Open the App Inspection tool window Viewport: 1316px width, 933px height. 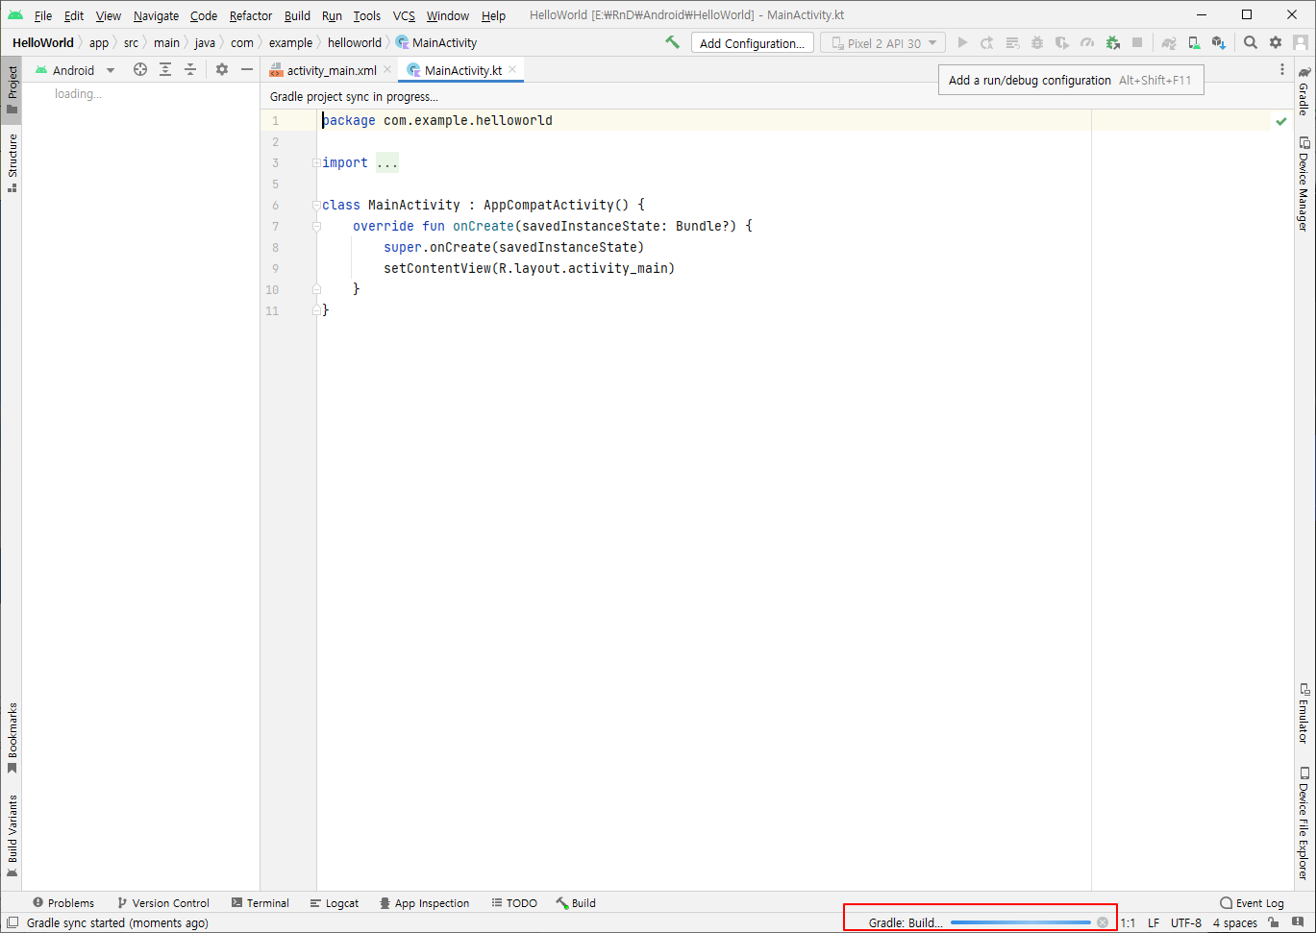click(x=424, y=903)
